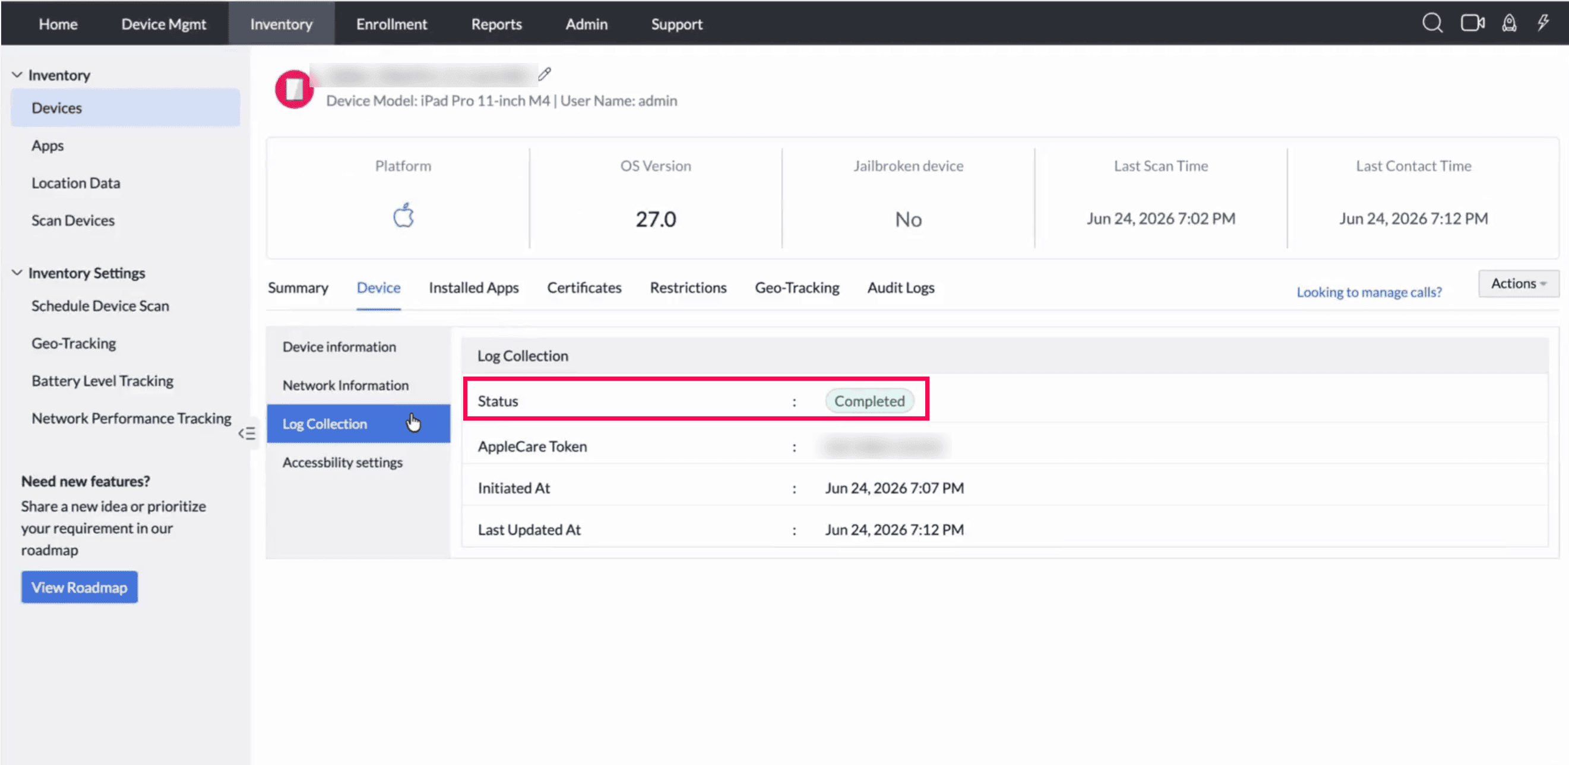The width and height of the screenshot is (1569, 765).
Task: Switch to the Installed Apps tab
Action: 473,287
